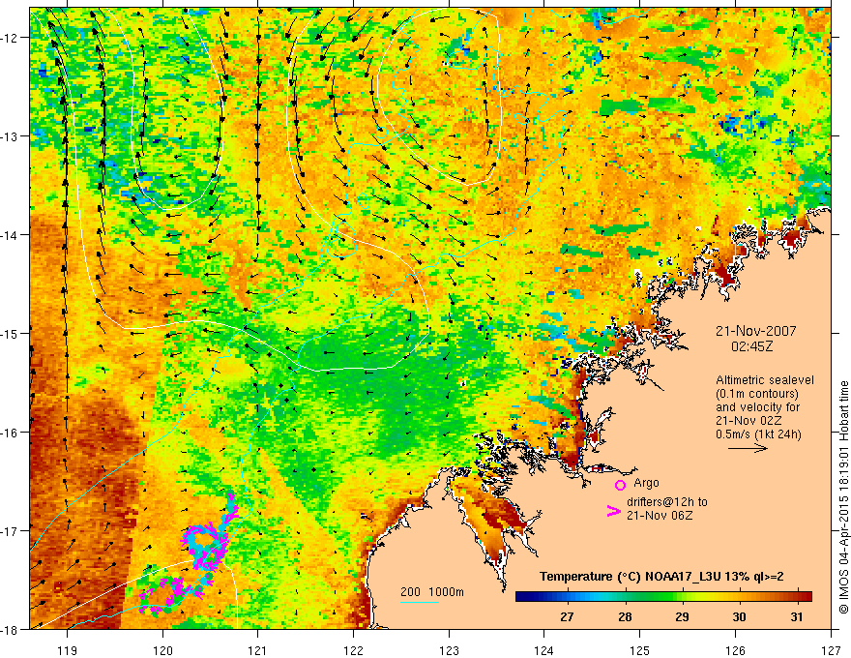The height and width of the screenshot is (658, 851).
Task: Click the magenta Argo circle legend symbol
Action: [620, 485]
